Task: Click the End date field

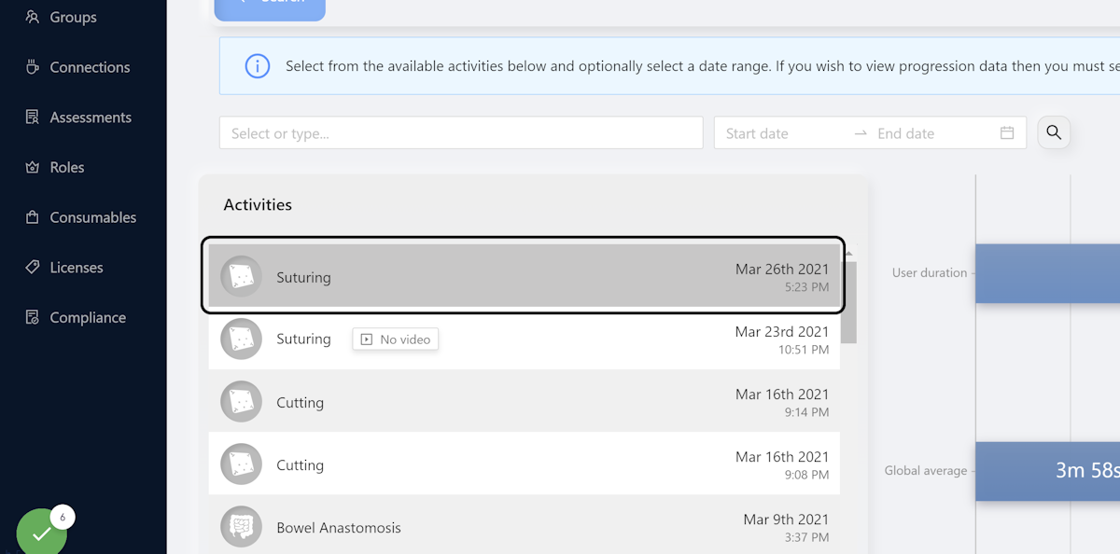Action: point(931,133)
